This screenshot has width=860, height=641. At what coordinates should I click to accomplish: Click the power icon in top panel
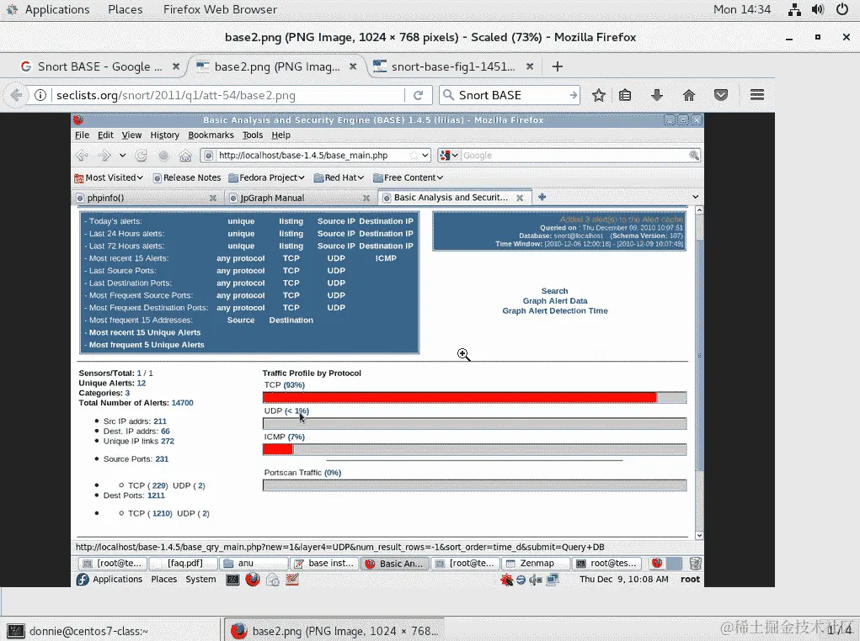[842, 9]
